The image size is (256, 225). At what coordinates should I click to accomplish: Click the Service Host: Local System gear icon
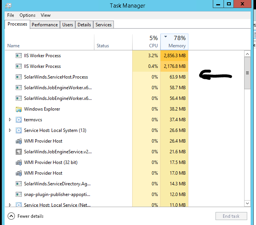pyautogui.click(x=19, y=130)
